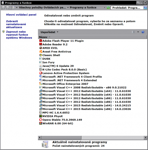Image resolution: width=148 pixels, height=150 pixels.
Task: Expand the view options dropdown arrow
Action: tap(138, 32)
